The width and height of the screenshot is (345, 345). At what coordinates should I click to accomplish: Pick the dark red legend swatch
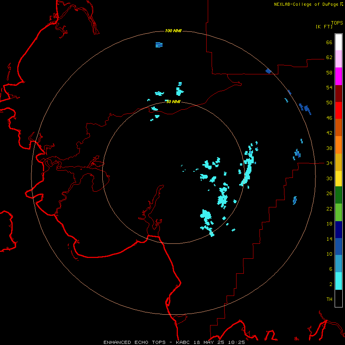pos(338,93)
